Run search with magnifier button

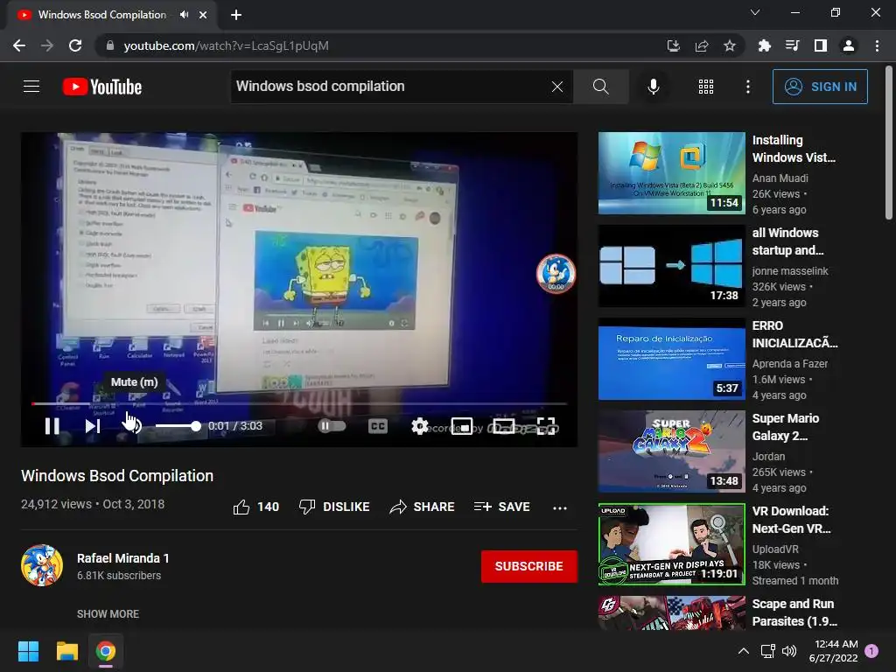(x=600, y=87)
